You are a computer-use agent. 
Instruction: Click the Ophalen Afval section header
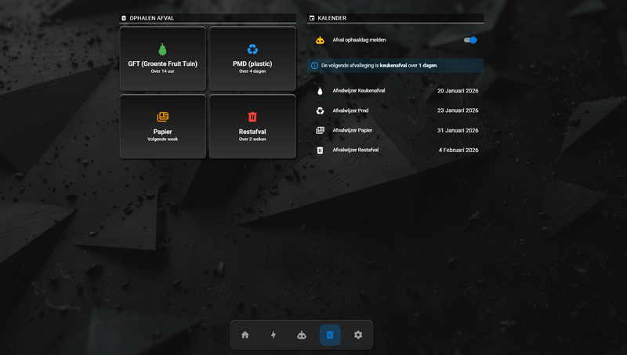[208, 18]
